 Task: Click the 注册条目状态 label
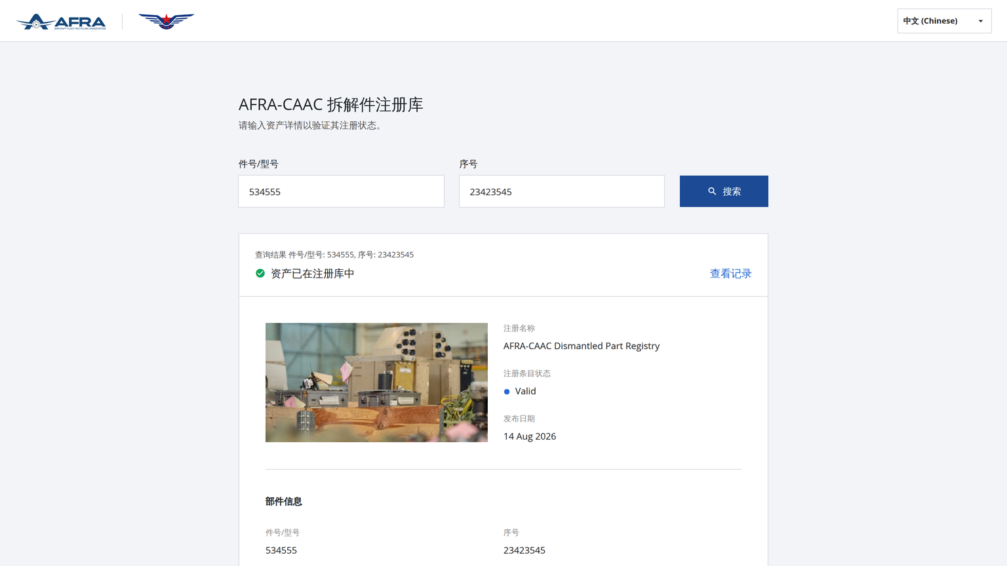[527, 373]
